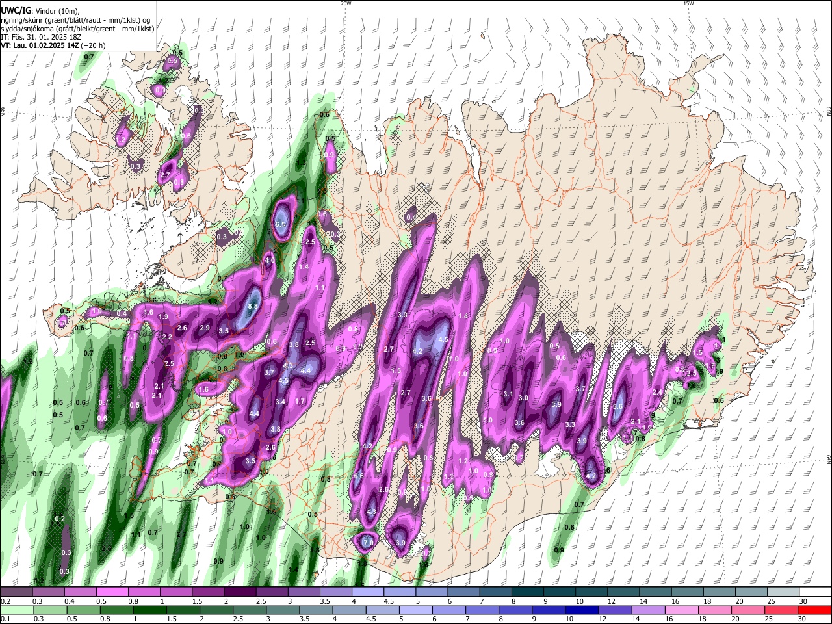Click the 3.3 precipitation value on the map
Screen dimensions: 832x624
[570, 424]
